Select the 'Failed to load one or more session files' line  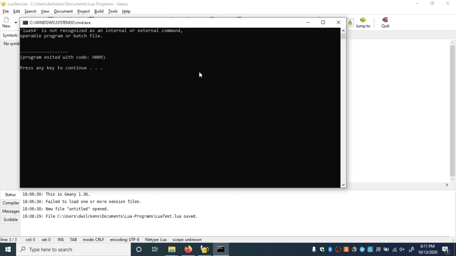point(82,202)
